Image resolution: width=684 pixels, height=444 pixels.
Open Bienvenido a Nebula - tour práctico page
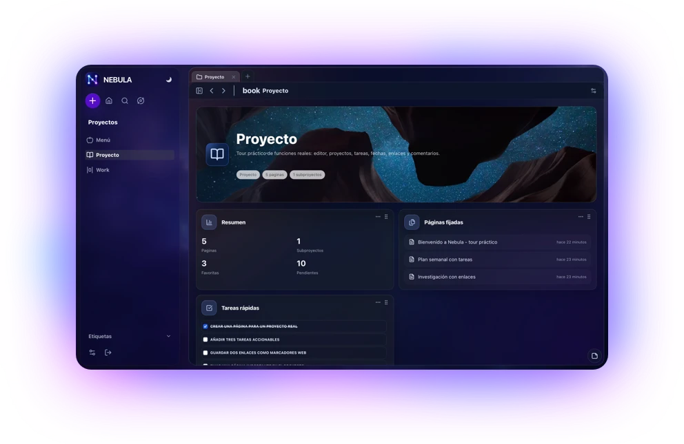(x=497, y=242)
